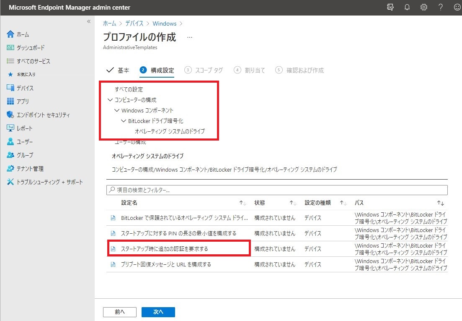Click デバイス type in the プリブート回復メッセージ row

coord(312,264)
